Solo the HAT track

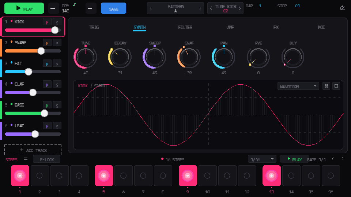(x=57, y=64)
